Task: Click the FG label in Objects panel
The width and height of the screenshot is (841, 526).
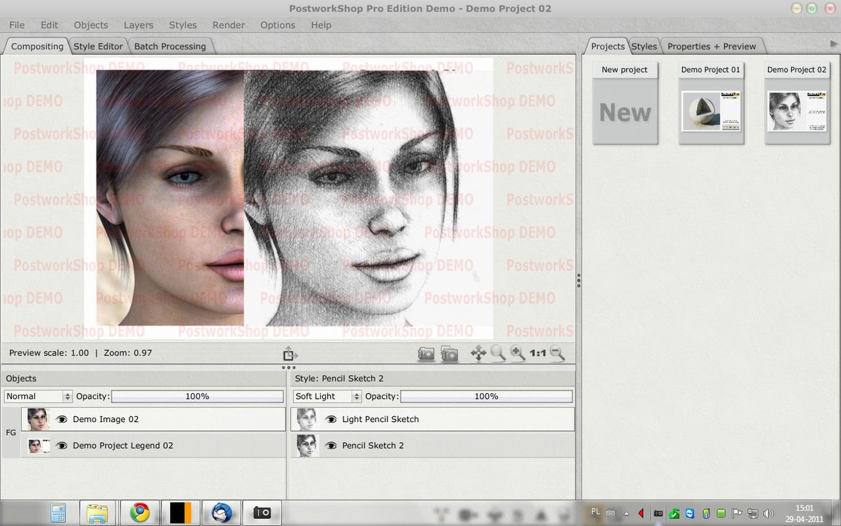Action: [11, 433]
